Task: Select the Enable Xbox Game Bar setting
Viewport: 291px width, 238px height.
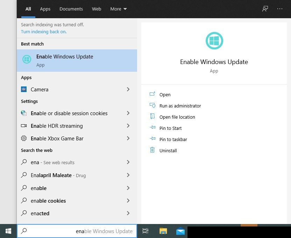Action: [x=77, y=138]
